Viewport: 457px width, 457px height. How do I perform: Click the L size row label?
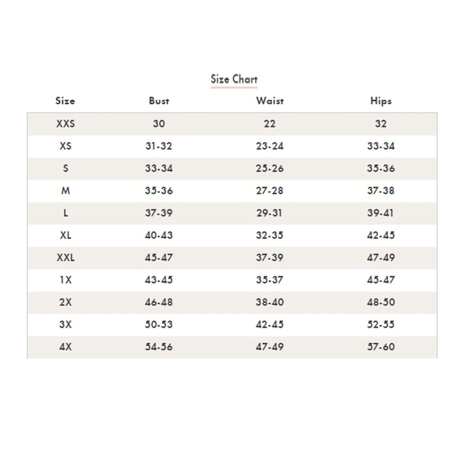tap(65, 213)
